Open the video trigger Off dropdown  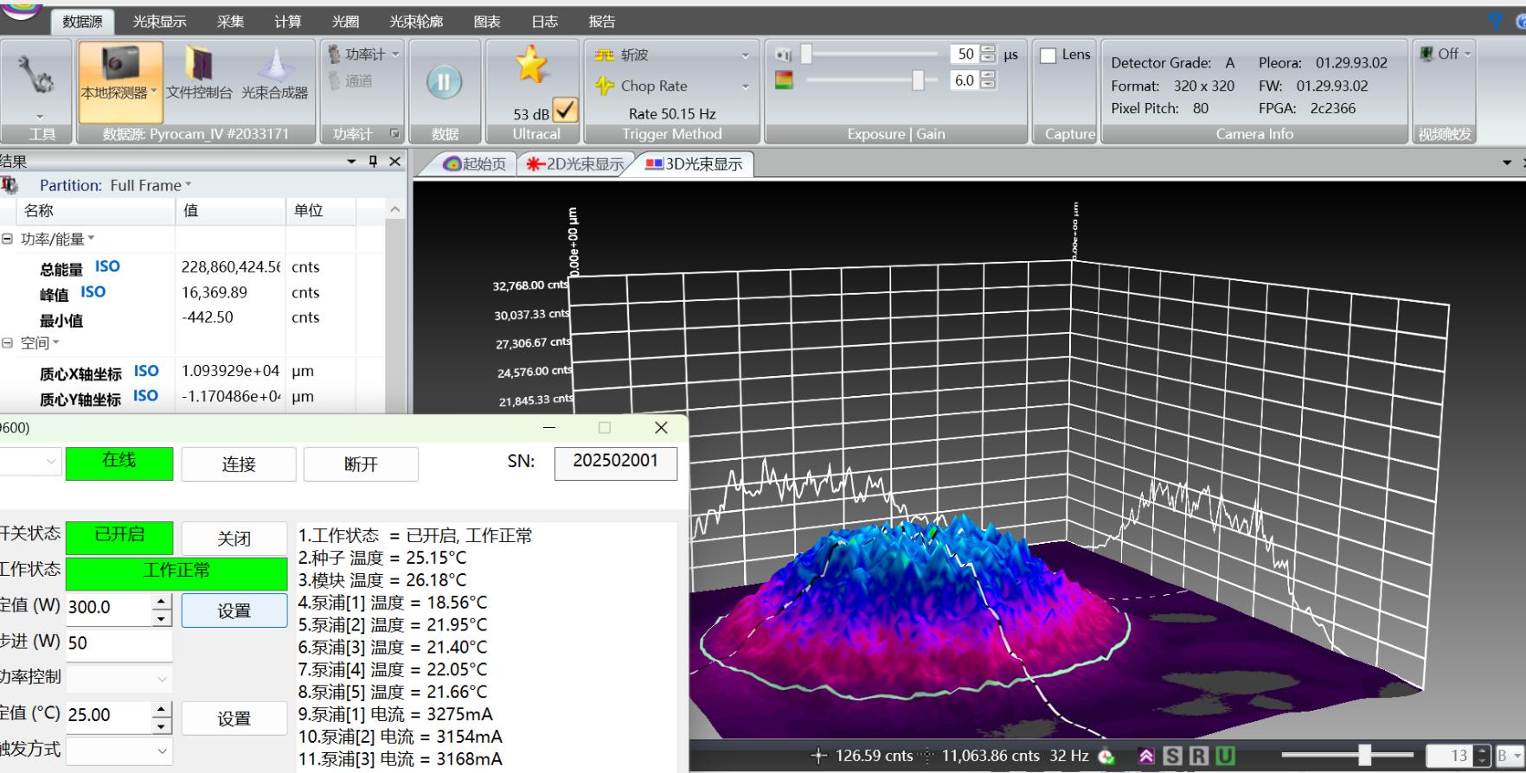(1446, 54)
